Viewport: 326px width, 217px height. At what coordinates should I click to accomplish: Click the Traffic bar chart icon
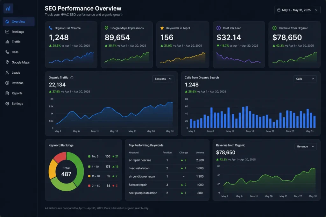[7, 42]
